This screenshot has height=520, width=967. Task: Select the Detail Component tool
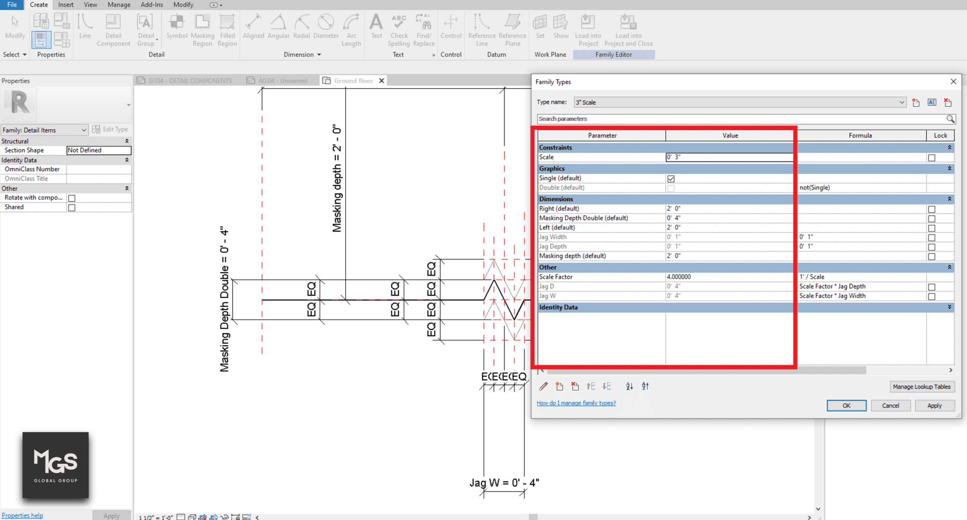click(x=113, y=29)
